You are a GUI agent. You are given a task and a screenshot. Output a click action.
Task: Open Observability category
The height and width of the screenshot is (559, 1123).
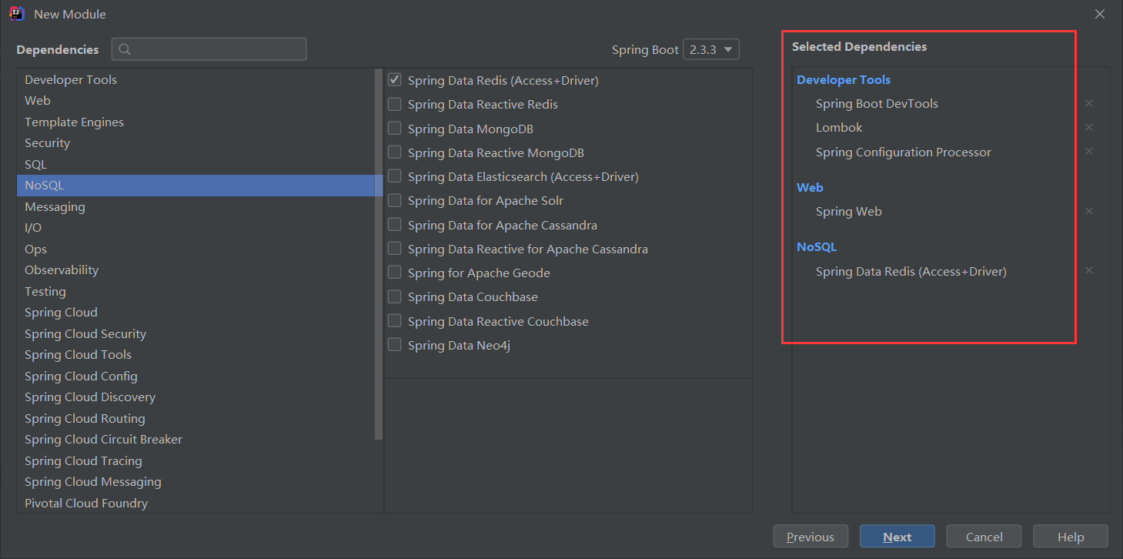(196, 269)
